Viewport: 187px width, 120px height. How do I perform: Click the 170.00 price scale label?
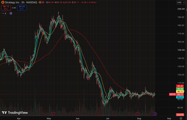[181, 34]
